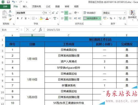Click the Copy icon in clipboard group
Image resolution: width=138 pixels, height=105 pixels.
(10, 15)
